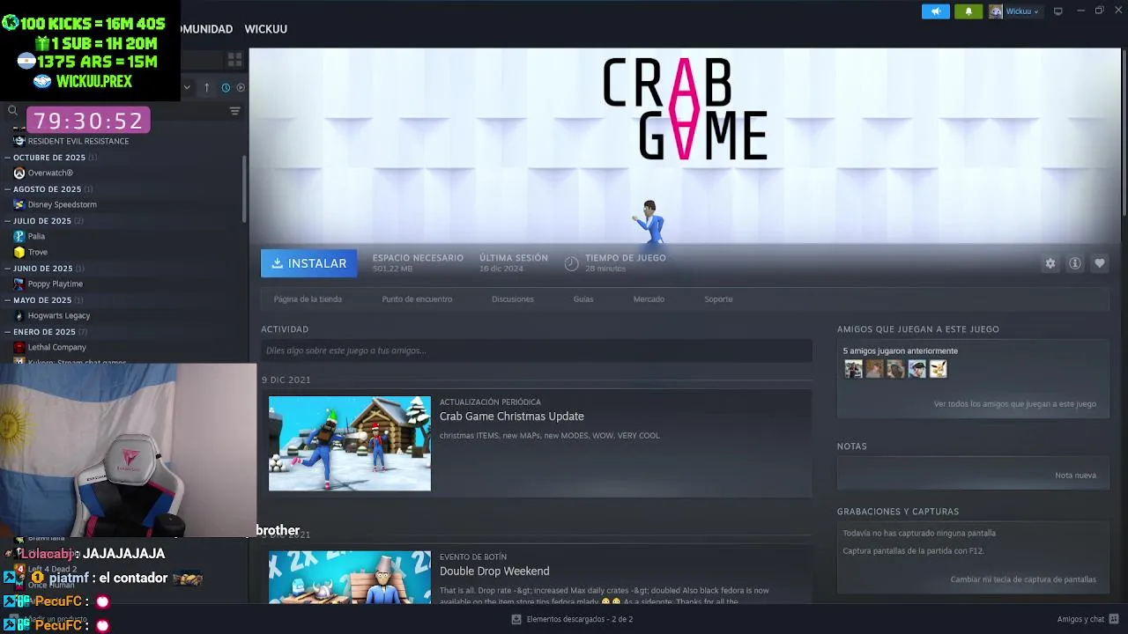The image size is (1128, 634).
Task: Open the green notifications bell
Action: 968,11
